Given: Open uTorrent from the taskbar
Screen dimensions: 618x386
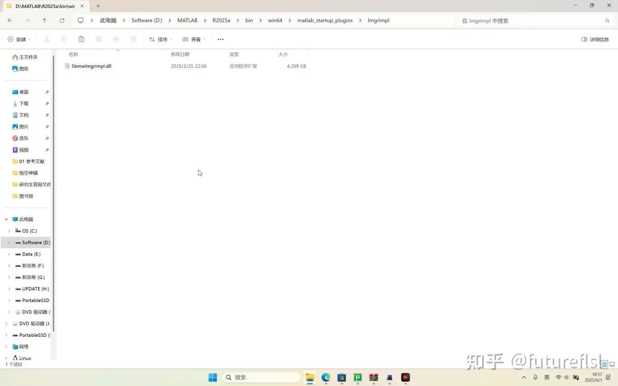Looking at the screenshot, I should point(358,377).
